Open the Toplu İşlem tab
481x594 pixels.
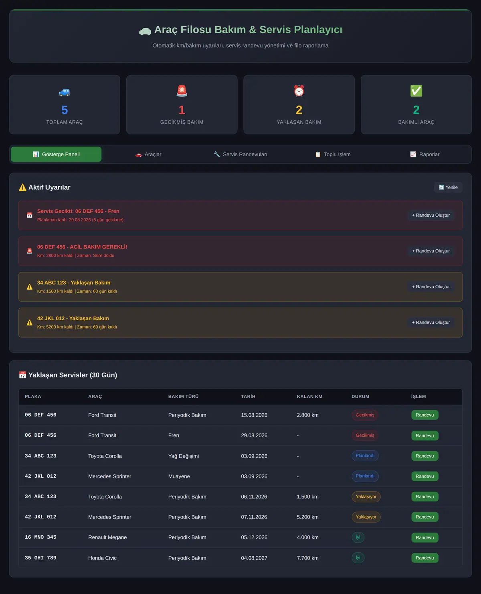(x=333, y=155)
